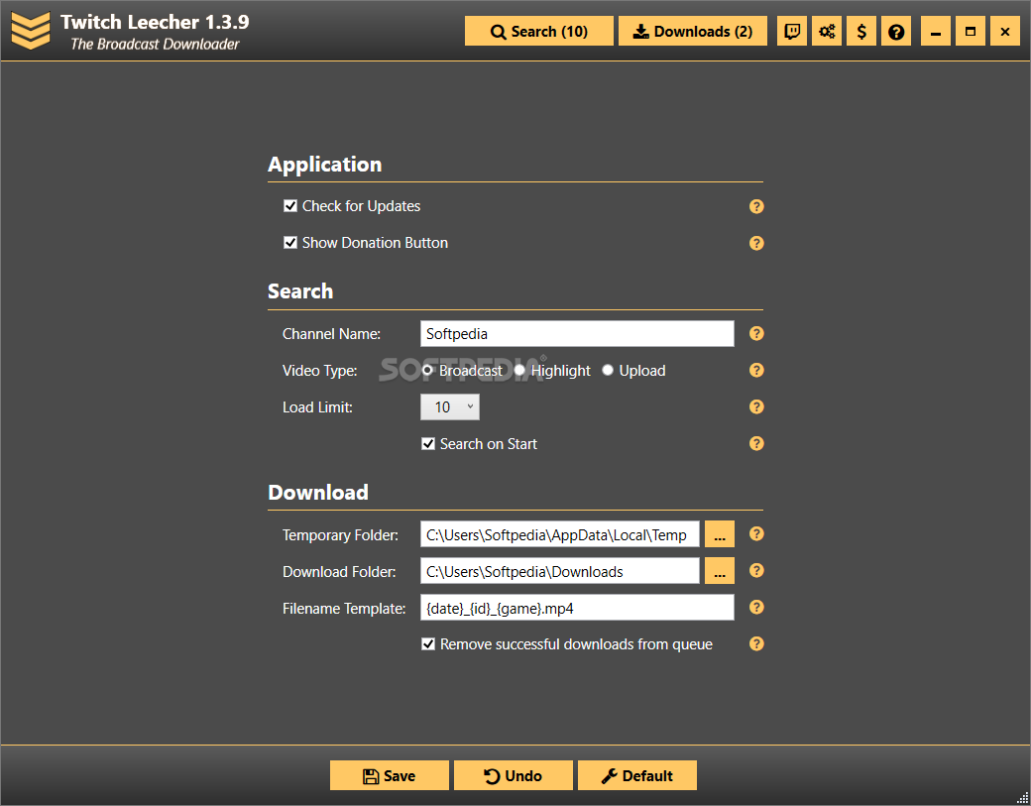This screenshot has height=806, width=1031.
Task: Restore Default preferences
Action: 637,775
